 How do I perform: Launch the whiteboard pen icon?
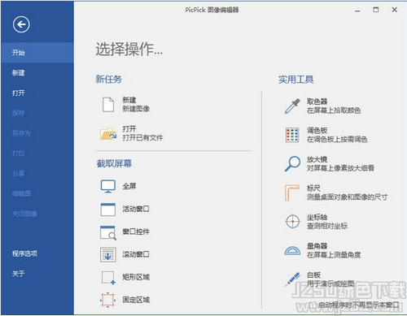pyautogui.click(x=292, y=279)
